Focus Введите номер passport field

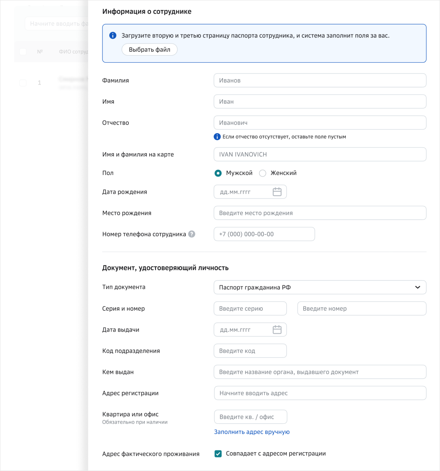click(362, 309)
